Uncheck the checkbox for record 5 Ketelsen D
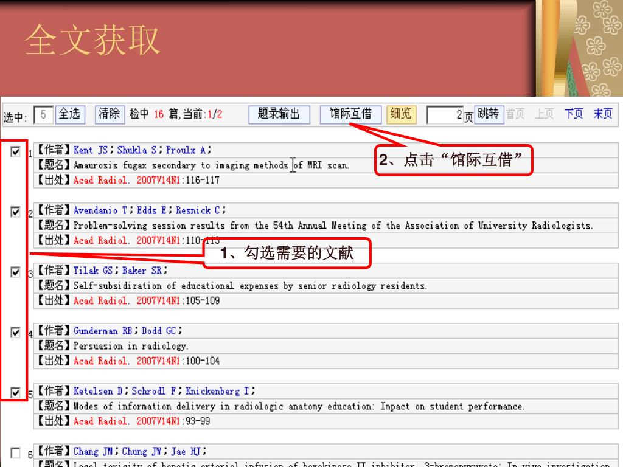 click(x=15, y=393)
